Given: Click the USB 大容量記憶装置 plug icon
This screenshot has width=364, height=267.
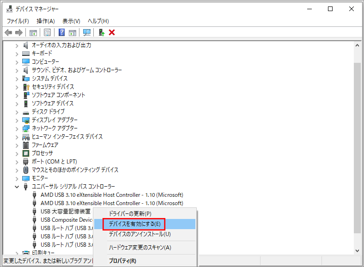Looking at the screenshot, I should tap(34, 212).
